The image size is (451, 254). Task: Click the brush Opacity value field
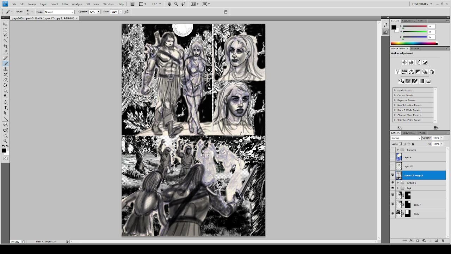93,12
